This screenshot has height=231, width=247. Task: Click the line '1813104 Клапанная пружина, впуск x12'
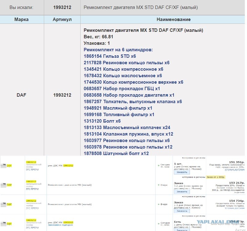tap(128, 134)
